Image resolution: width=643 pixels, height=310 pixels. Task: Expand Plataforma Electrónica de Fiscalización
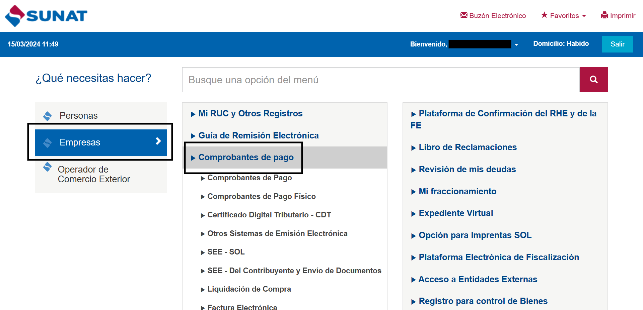[495, 257]
